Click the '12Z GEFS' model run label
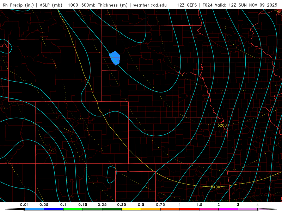 tap(187, 5)
